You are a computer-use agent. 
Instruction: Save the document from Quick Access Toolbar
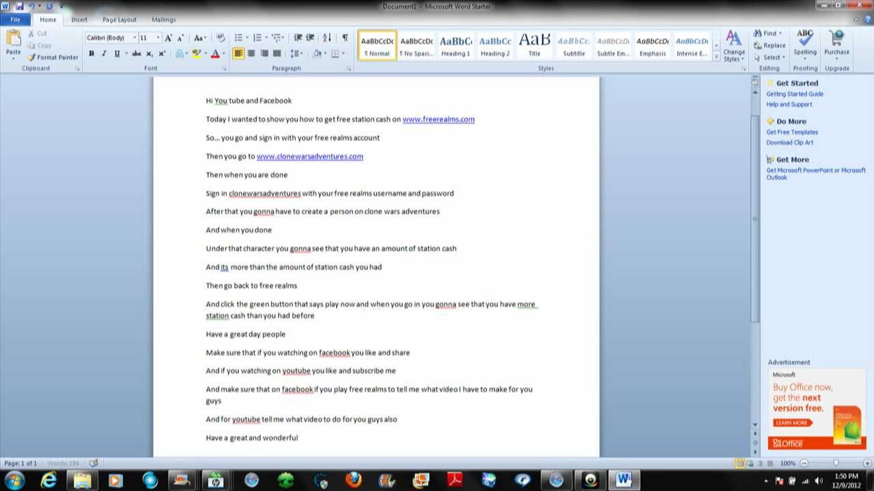click(19, 6)
